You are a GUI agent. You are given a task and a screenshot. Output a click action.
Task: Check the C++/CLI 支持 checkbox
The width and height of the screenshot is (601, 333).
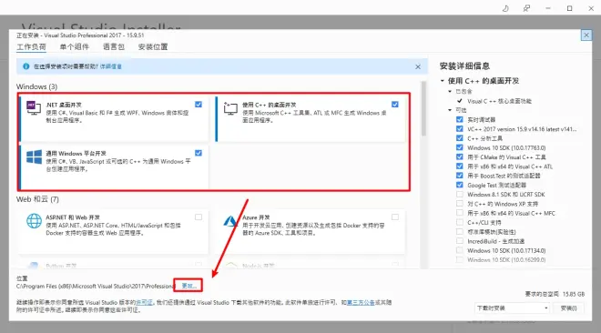point(460,222)
